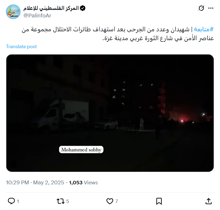Click the verified badge next to the name

(x=83, y=8)
